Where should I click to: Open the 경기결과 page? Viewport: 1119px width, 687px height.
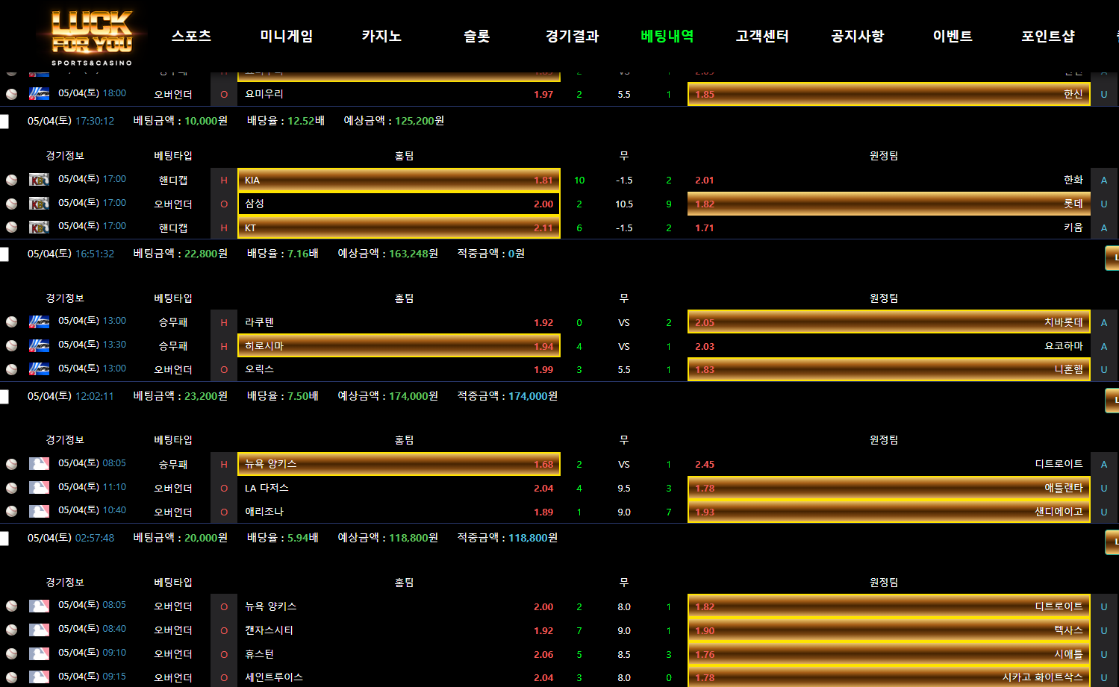click(572, 36)
